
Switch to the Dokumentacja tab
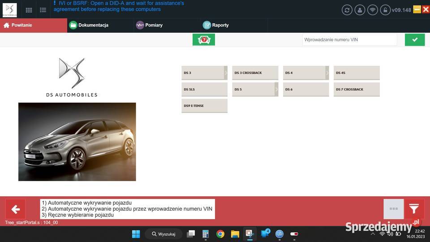point(100,25)
